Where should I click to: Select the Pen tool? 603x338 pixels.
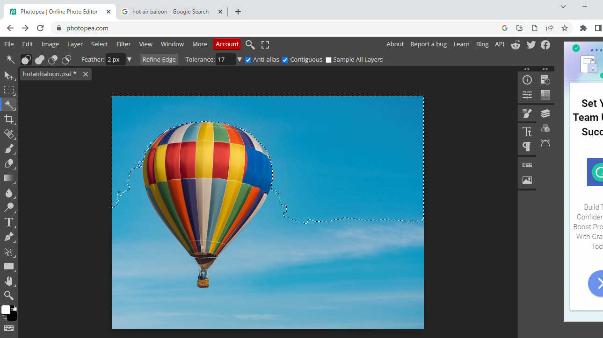[9, 237]
